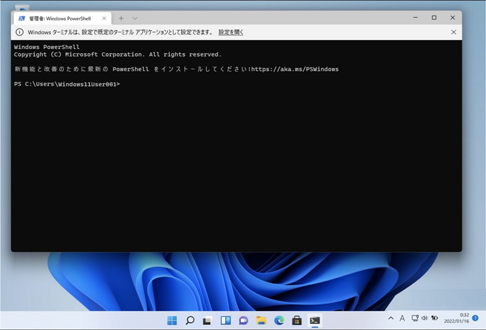Open settings link in info bar
Image resolution: width=486 pixels, height=330 pixels.
pyautogui.click(x=230, y=32)
